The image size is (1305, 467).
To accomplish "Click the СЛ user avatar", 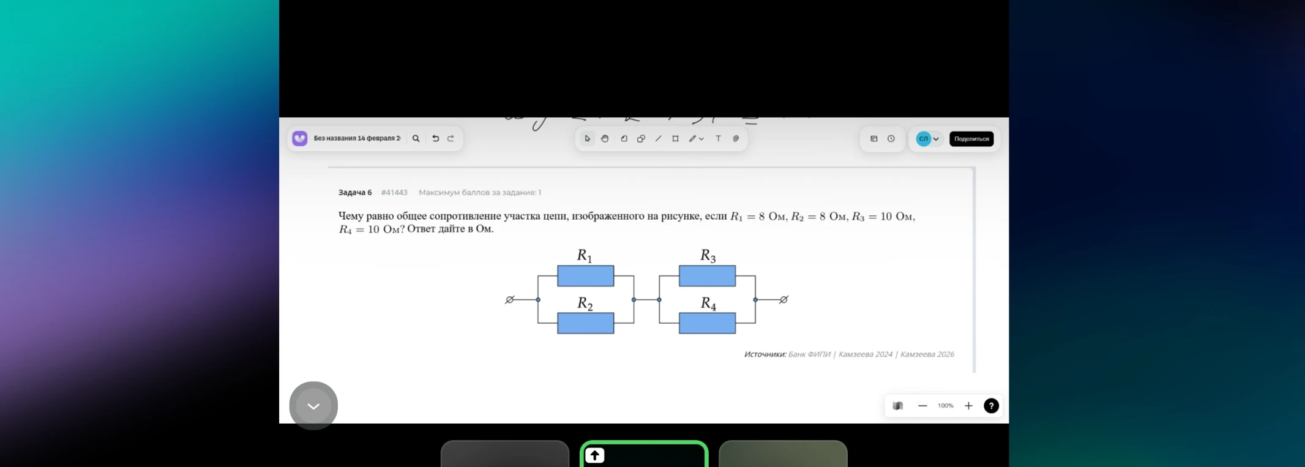I will tap(924, 139).
